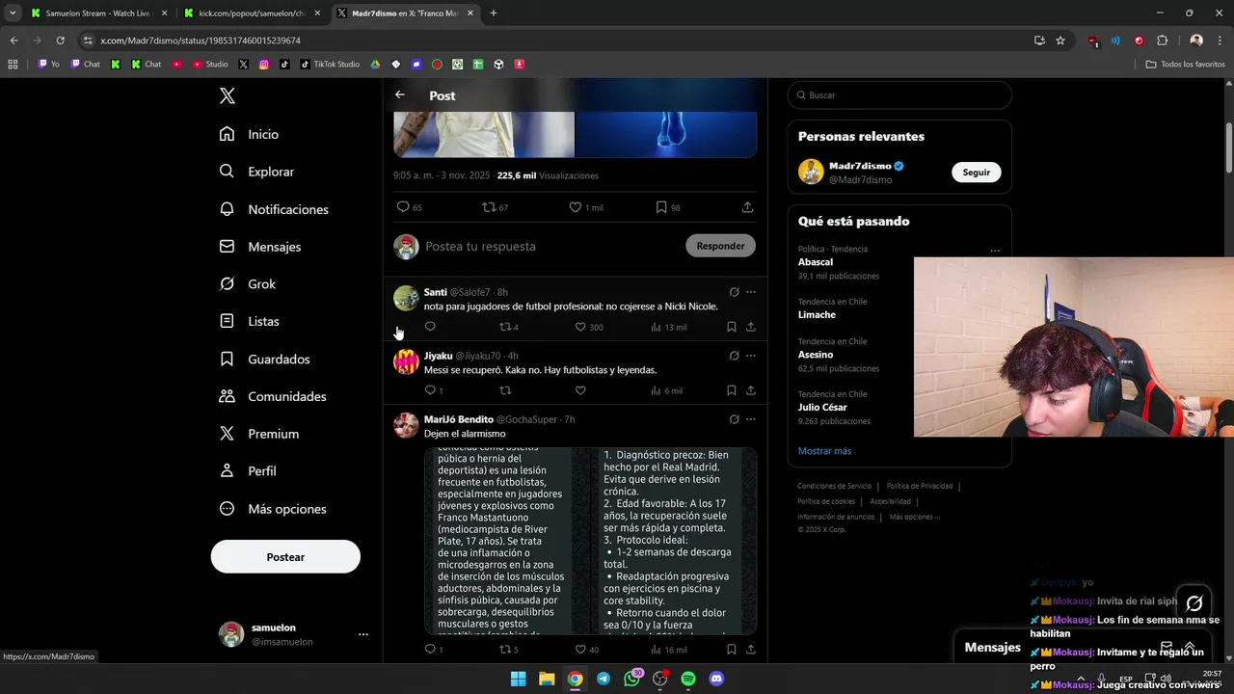Open Listas in the sidebar
The width and height of the screenshot is (1234, 694).
tap(250, 321)
